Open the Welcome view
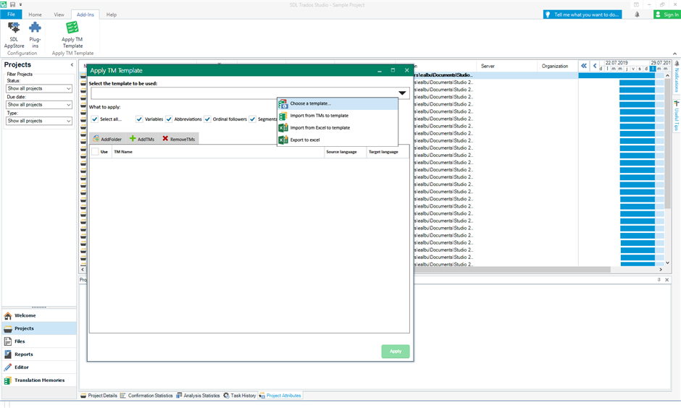681x408 pixels. [x=39, y=315]
